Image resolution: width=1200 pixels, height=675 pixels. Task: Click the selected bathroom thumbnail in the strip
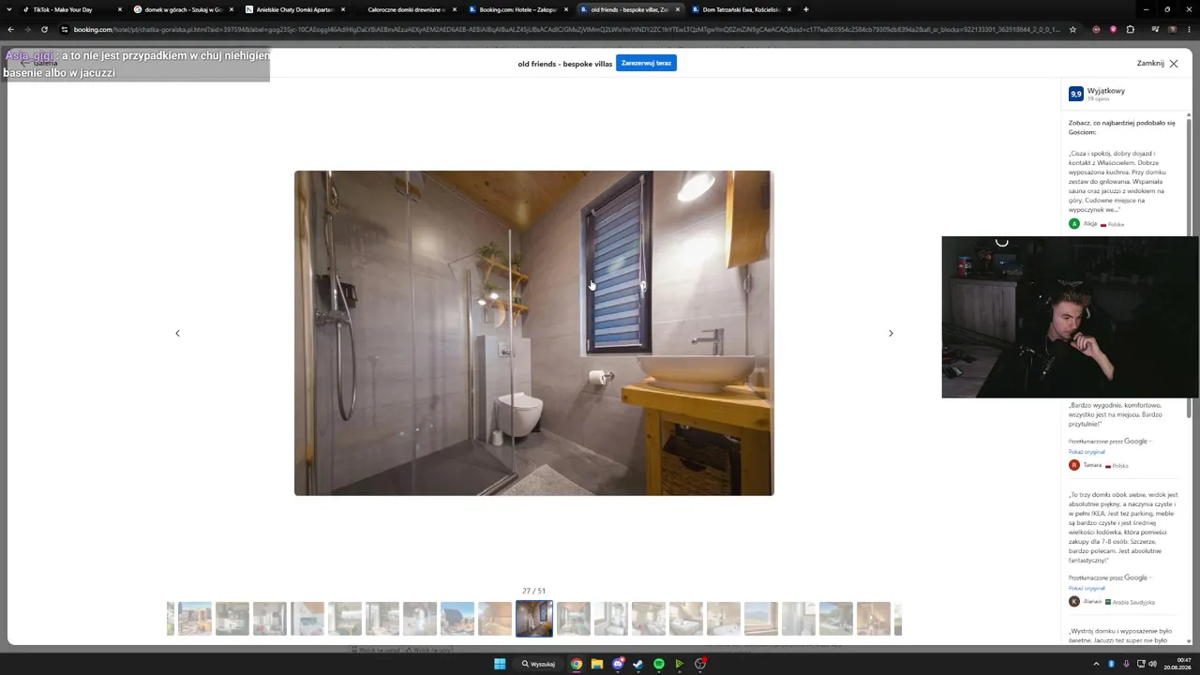click(533, 619)
